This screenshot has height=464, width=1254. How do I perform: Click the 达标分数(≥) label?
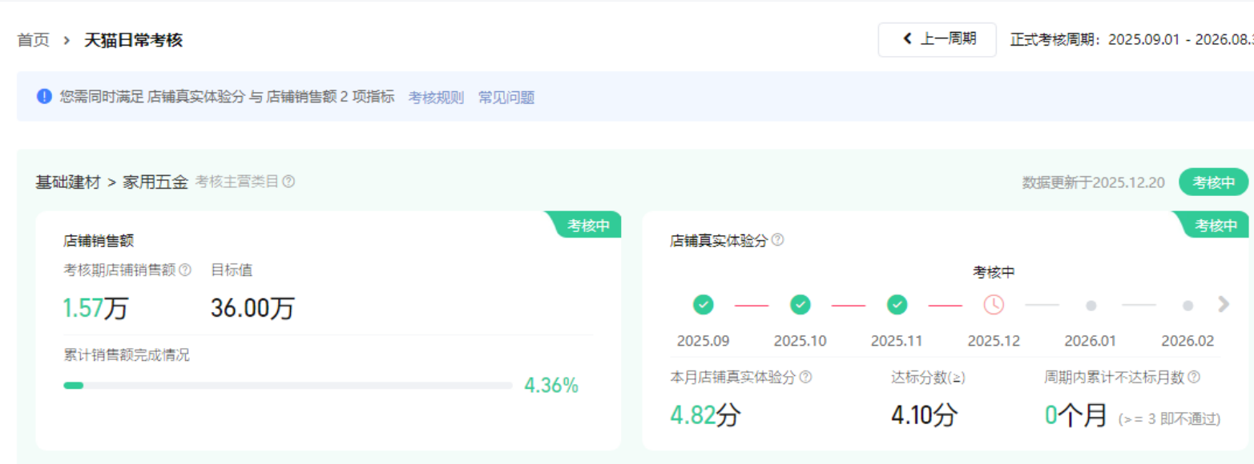tap(928, 377)
